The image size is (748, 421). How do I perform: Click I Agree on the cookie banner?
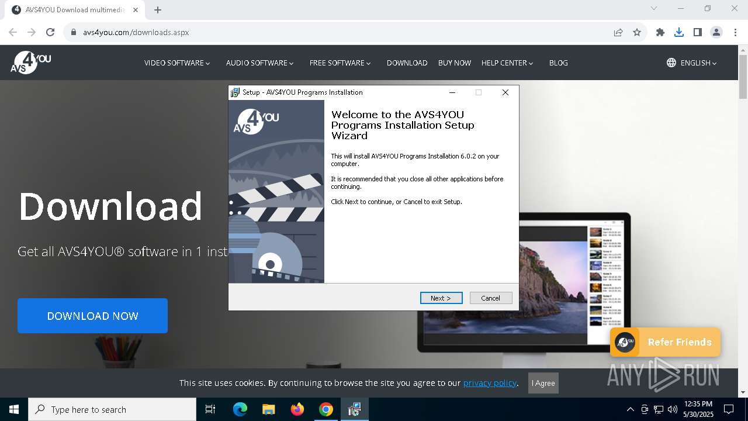(543, 383)
